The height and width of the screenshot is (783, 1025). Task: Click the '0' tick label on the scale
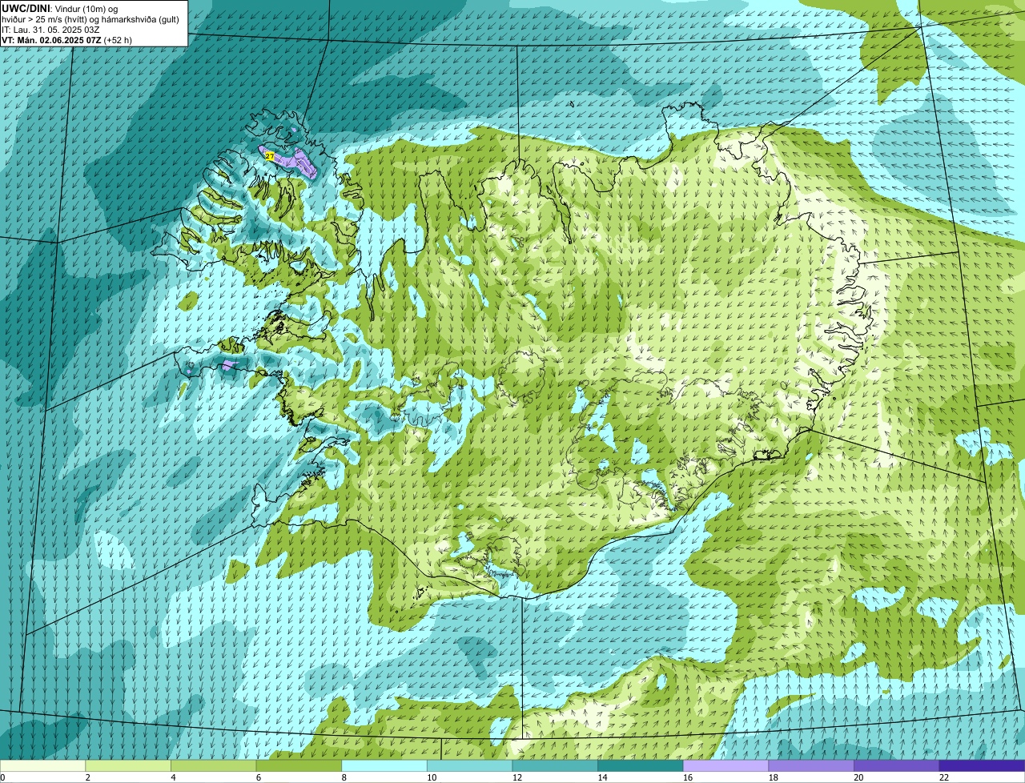[2, 777]
